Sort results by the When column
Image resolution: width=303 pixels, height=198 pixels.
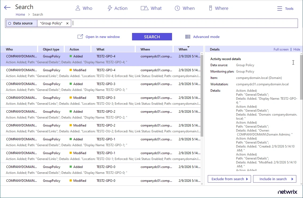183,49
